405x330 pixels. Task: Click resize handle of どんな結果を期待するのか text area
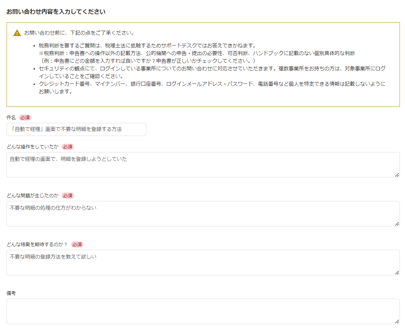click(x=397, y=273)
